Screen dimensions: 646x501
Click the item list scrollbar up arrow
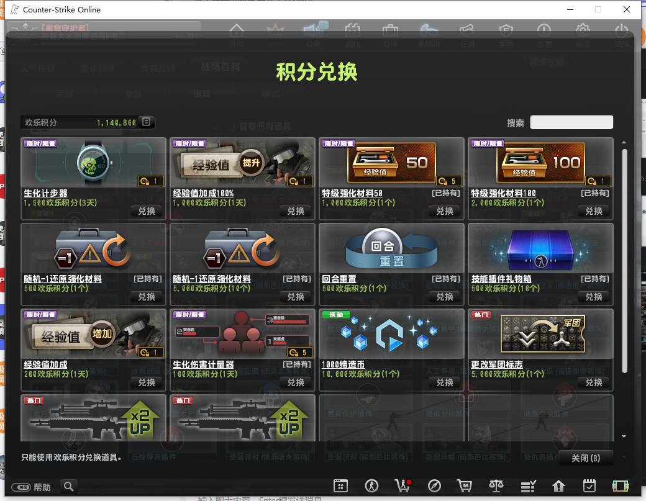pos(624,142)
